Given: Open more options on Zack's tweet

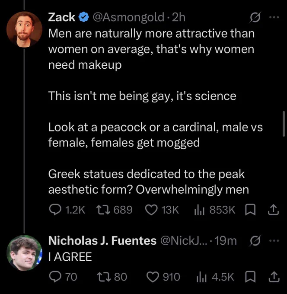Looking at the screenshot, I should 274,17.
